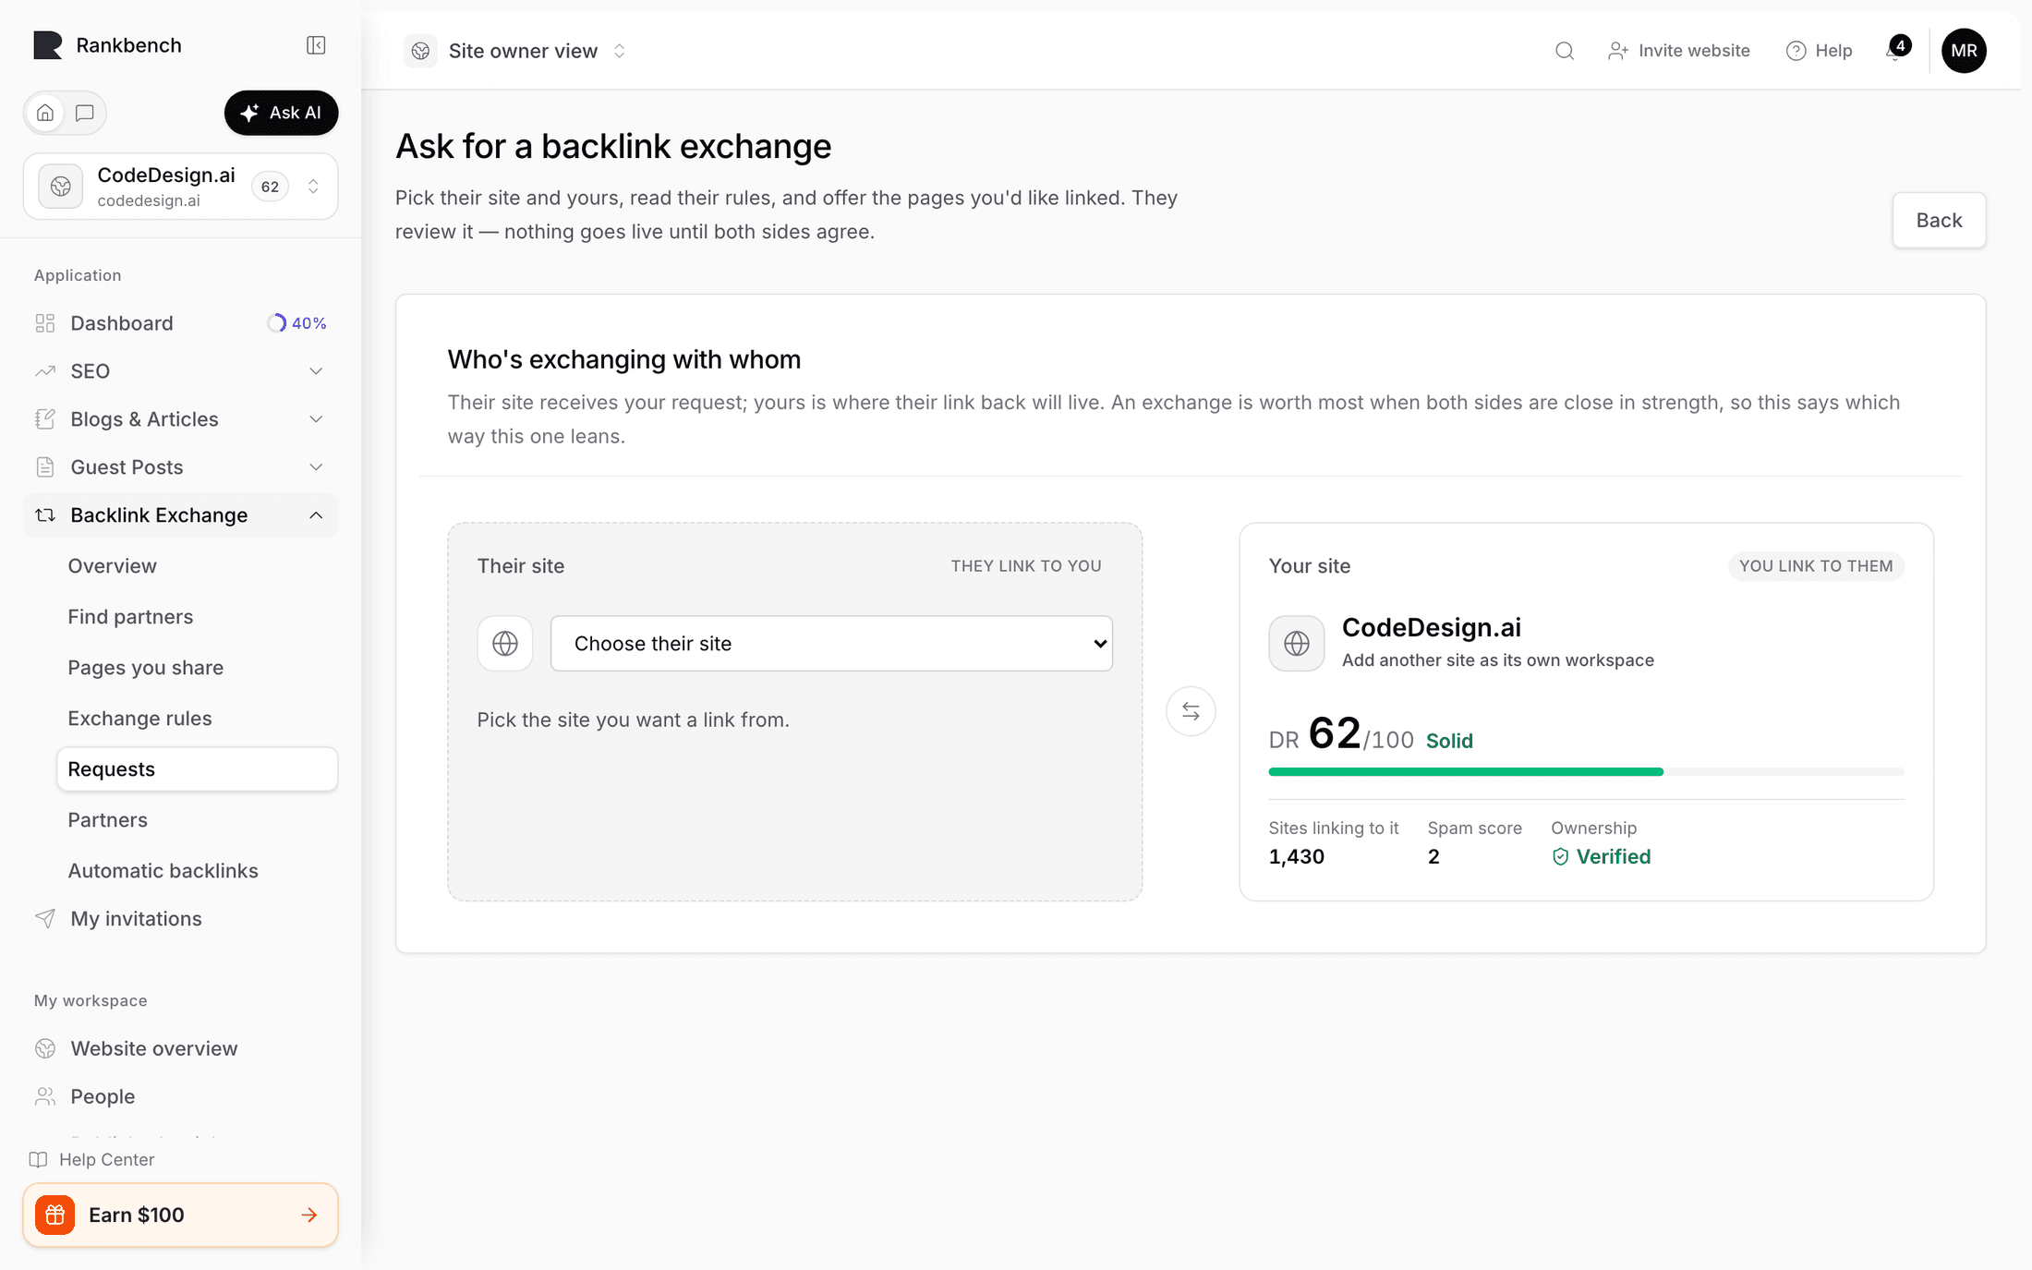Open the Choose their site dropdown
The height and width of the screenshot is (1270, 2032).
tap(831, 644)
